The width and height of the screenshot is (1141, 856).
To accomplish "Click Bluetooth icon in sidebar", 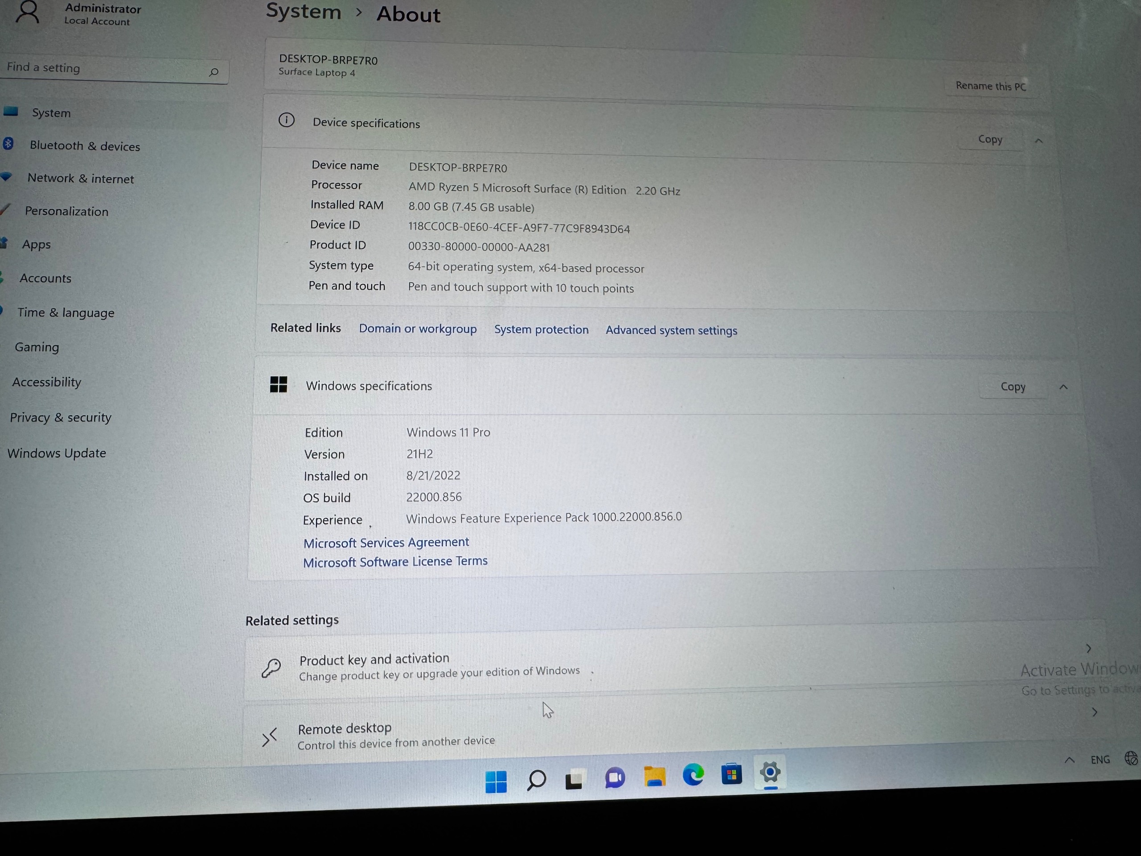I will [x=8, y=144].
